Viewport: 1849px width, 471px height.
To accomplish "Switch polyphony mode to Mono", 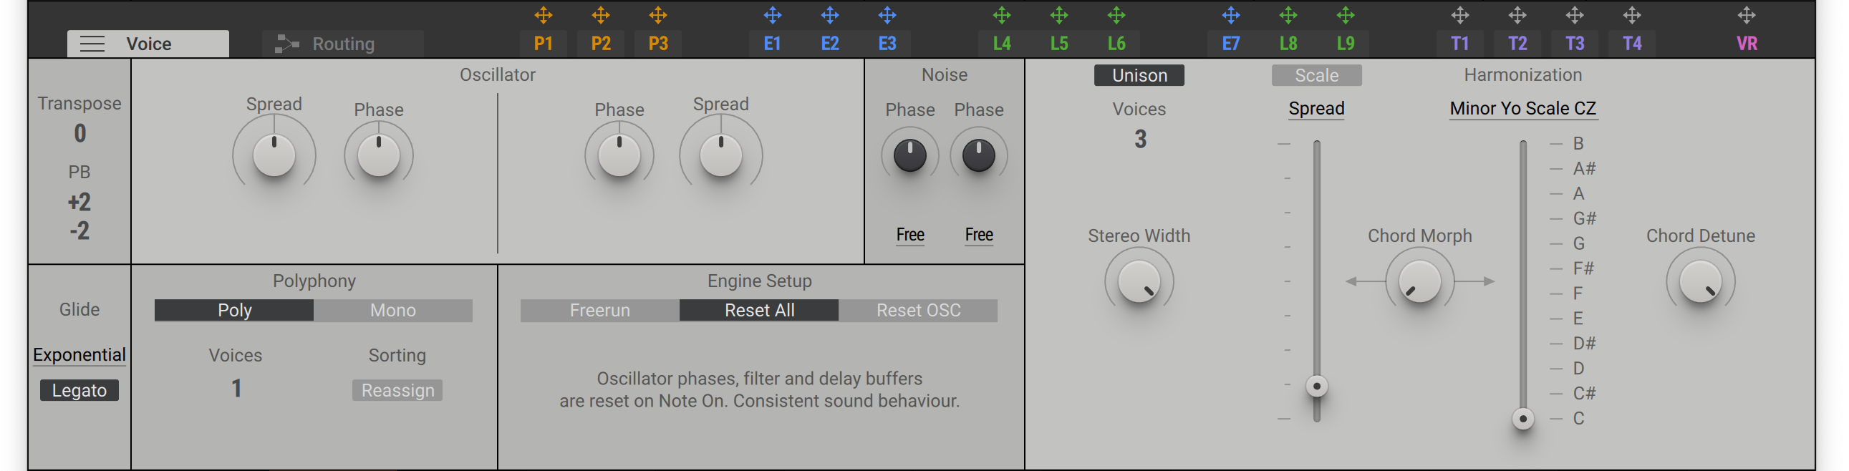I will [392, 310].
